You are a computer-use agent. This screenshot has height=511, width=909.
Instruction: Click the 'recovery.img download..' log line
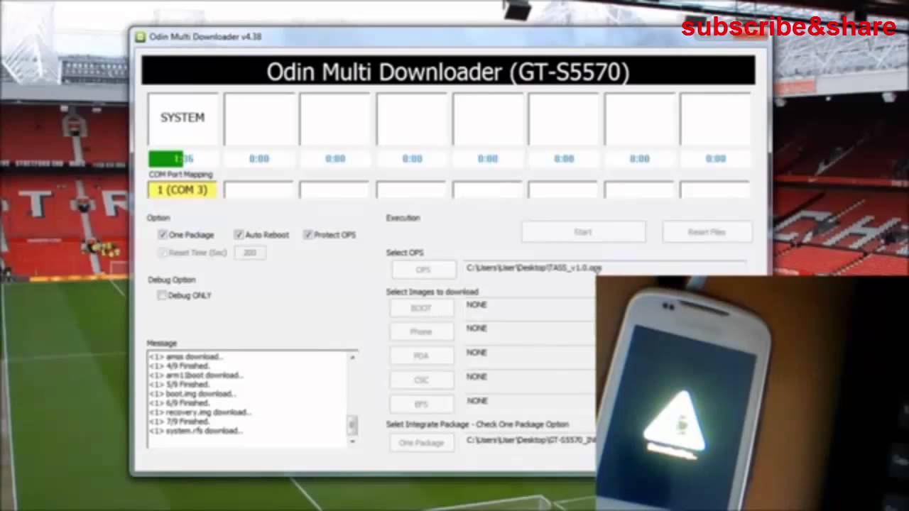click(200, 412)
